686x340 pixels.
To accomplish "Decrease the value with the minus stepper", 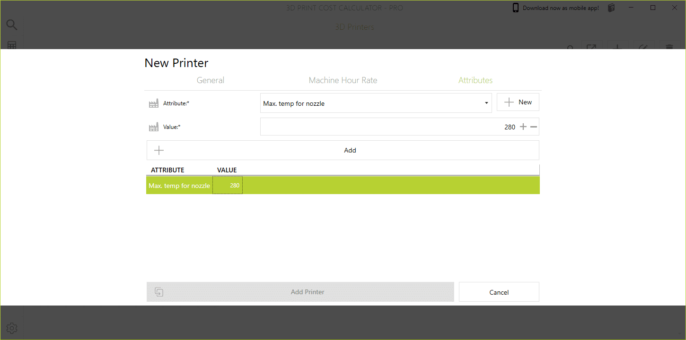I will [534, 127].
